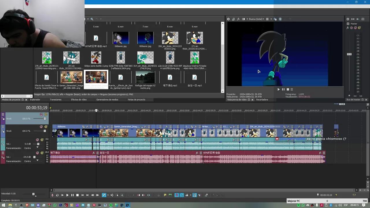Click preview on external monitor icon

[x=233, y=19]
